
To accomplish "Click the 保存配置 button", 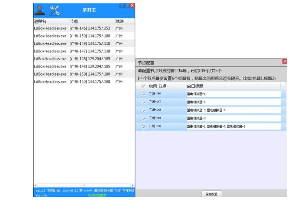I will [211, 194].
